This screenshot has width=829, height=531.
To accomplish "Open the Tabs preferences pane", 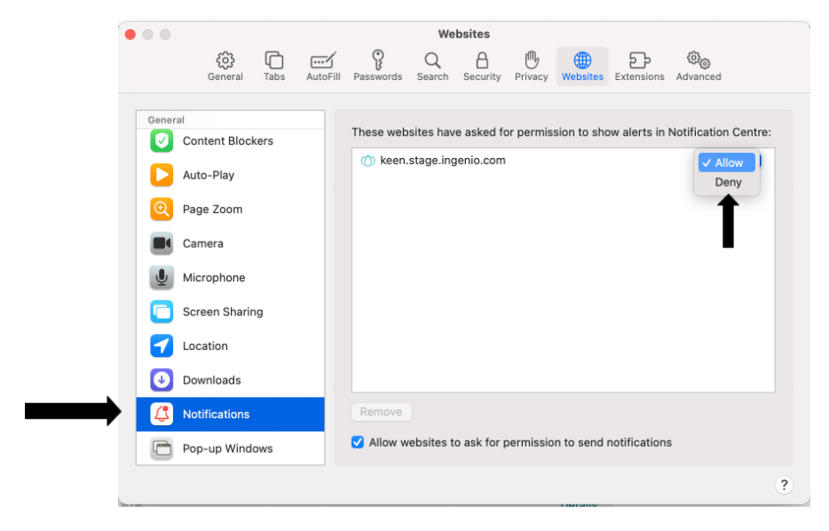I will point(274,67).
